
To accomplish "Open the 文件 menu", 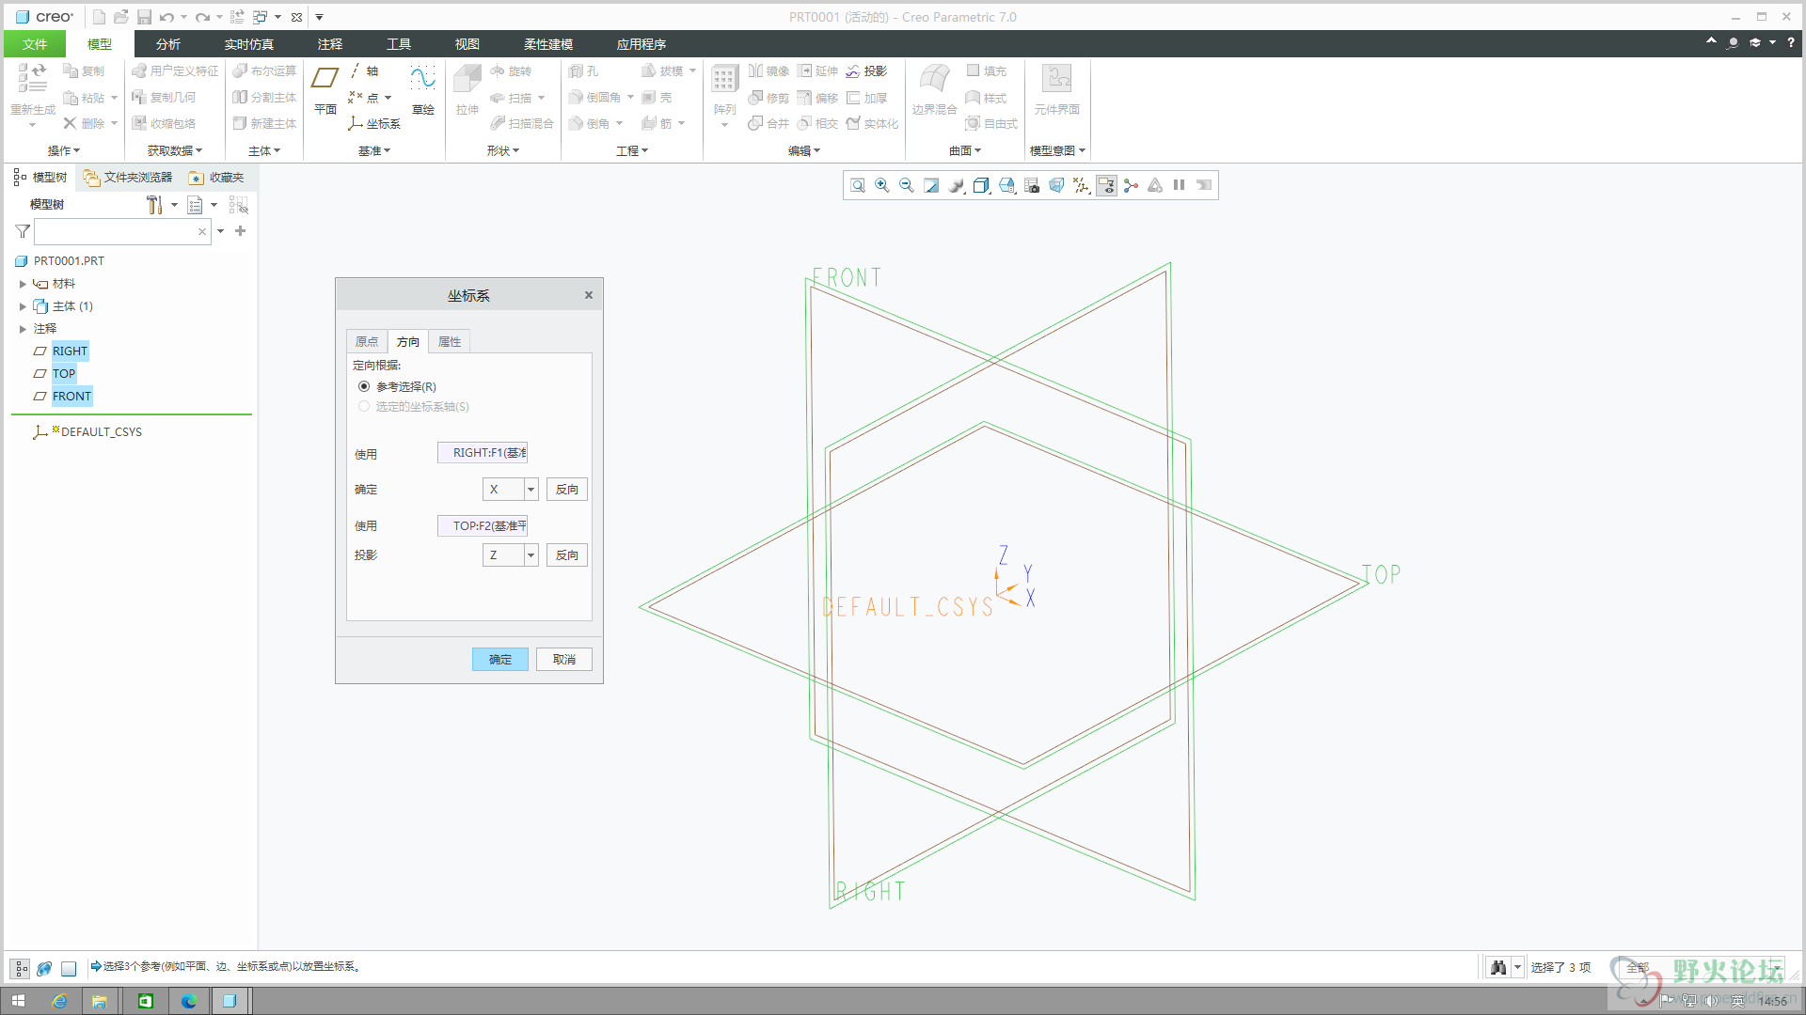I will click(x=35, y=44).
